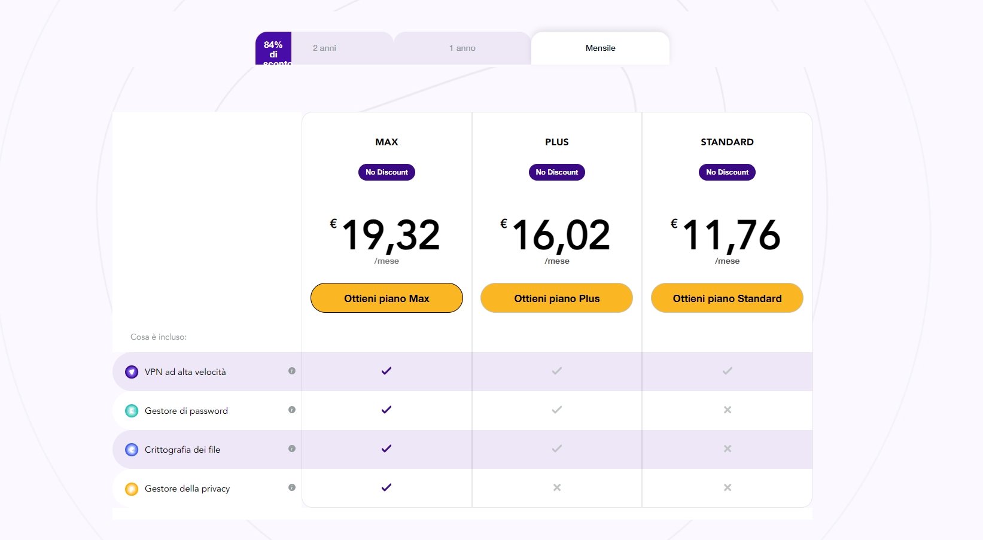Click PLUS cross for Gestore della privacy
983x540 pixels.
pos(557,487)
